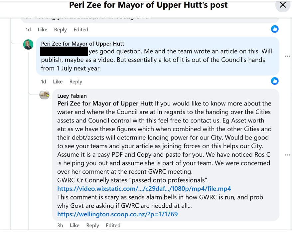Reply to Peri Zee's comment
The height and width of the screenshot is (233, 292).
click(x=75, y=82)
